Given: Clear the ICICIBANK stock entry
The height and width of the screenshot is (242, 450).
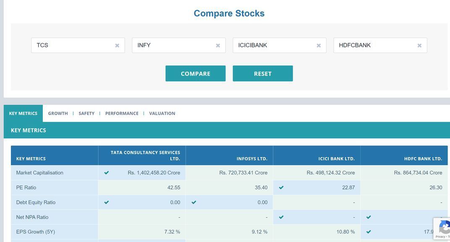Looking at the screenshot, I should click(319, 45).
